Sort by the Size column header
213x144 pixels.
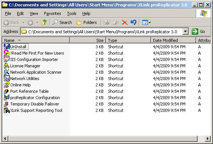click(88, 40)
